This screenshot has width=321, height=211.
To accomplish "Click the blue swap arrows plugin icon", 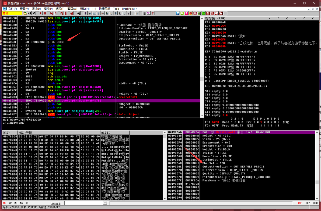I will [x=178, y=13].
